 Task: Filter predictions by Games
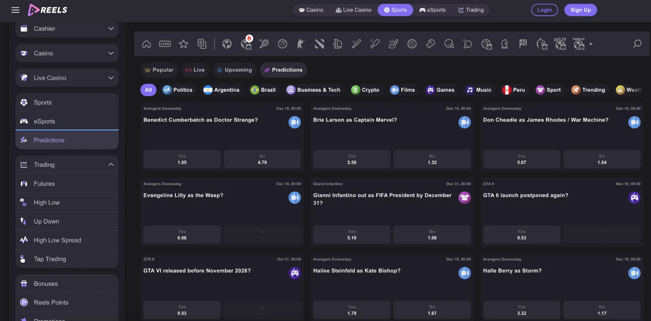coord(440,90)
